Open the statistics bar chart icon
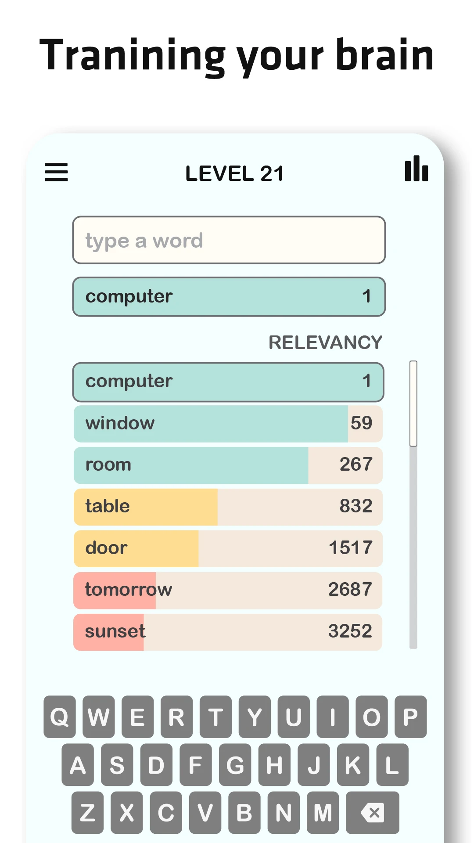Viewport: 474px width, 843px height. point(416,168)
